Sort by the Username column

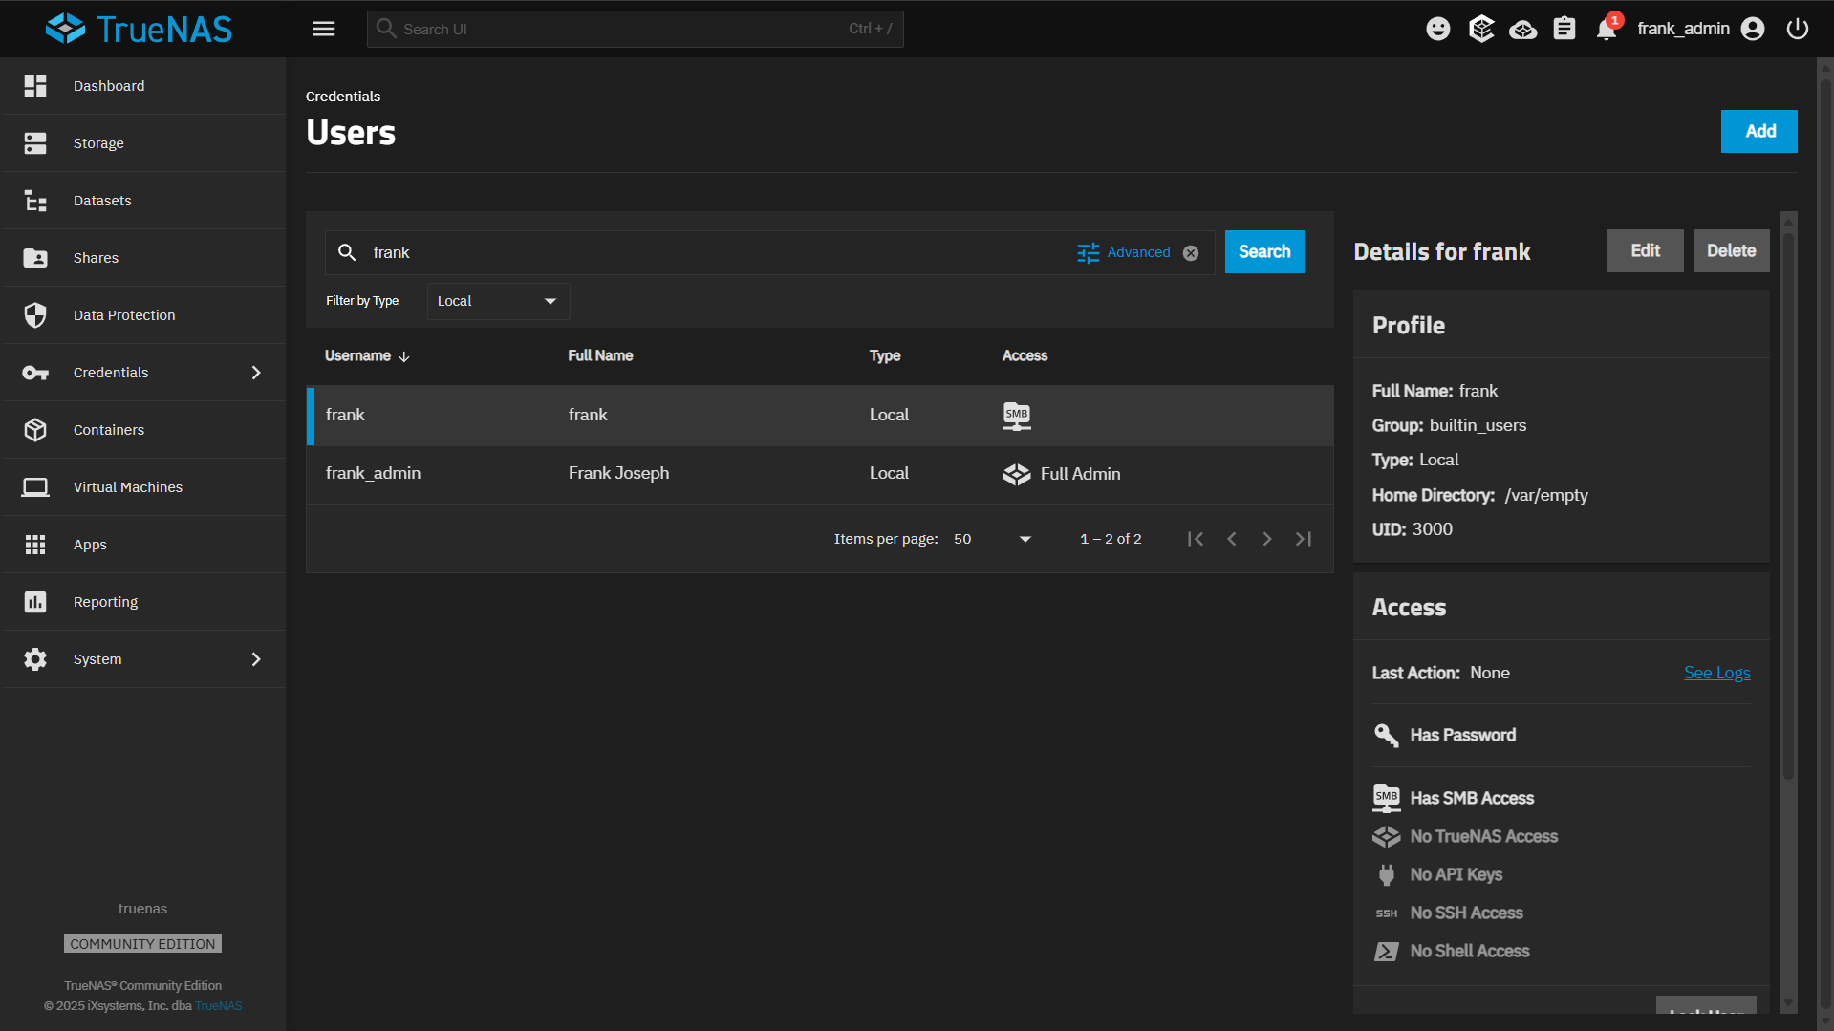pos(367,356)
